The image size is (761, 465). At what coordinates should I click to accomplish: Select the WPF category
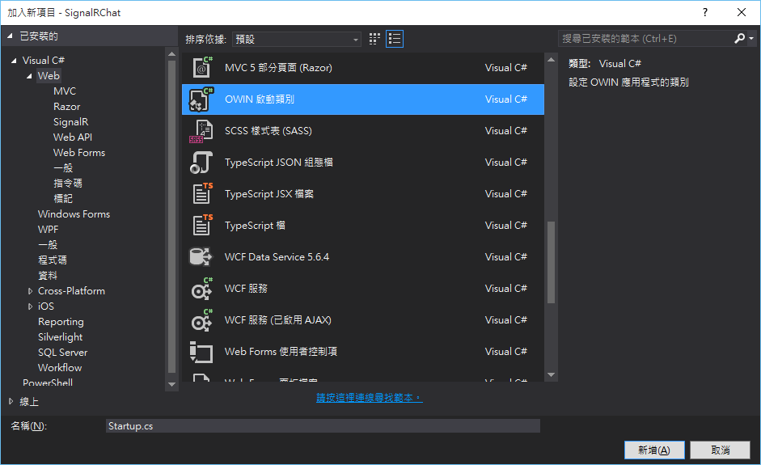point(48,230)
